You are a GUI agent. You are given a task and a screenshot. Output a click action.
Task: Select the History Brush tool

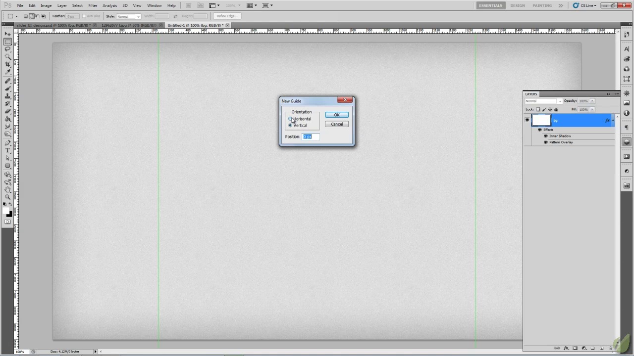pyautogui.click(x=7, y=104)
